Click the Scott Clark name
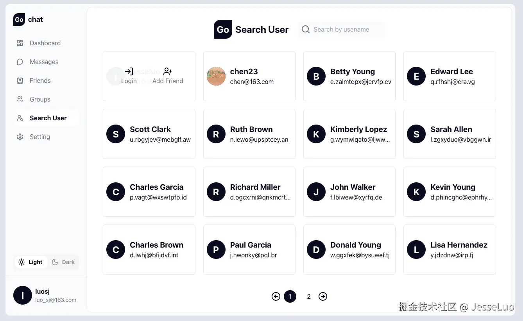The width and height of the screenshot is (523, 321). click(x=150, y=129)
